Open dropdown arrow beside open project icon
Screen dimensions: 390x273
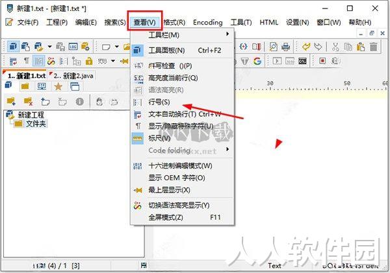tap(50, 47)
